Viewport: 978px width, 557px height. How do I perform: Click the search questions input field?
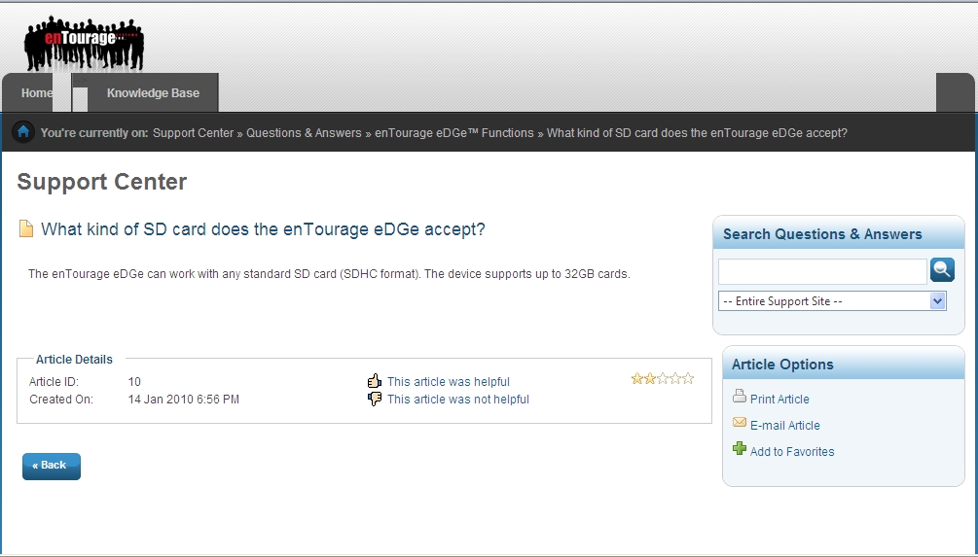[x=822, y=271]
